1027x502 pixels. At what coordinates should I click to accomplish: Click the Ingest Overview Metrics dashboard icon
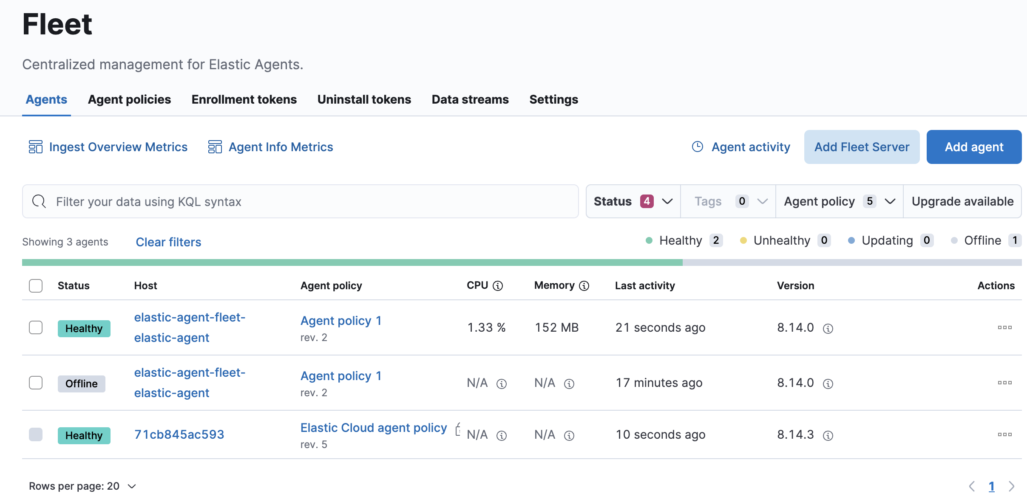tap(36, 147)
